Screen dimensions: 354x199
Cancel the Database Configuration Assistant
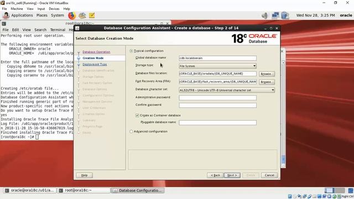pos(269,175)
